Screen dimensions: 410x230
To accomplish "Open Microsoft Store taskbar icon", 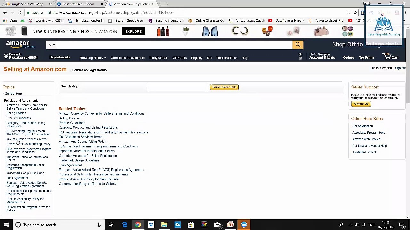I will coord(191,225).
